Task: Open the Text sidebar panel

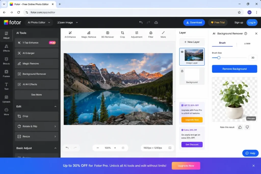Action: 6,86
